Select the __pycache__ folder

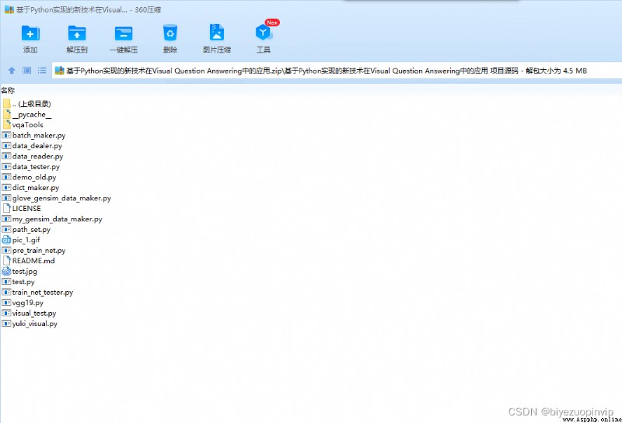[27, 114]
